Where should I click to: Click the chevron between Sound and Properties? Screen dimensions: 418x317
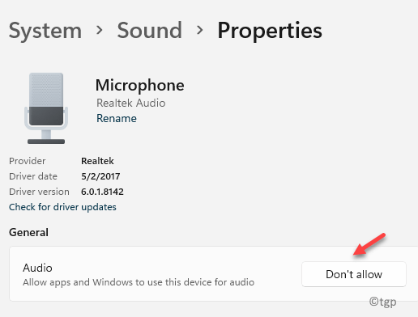pos(200,30)
